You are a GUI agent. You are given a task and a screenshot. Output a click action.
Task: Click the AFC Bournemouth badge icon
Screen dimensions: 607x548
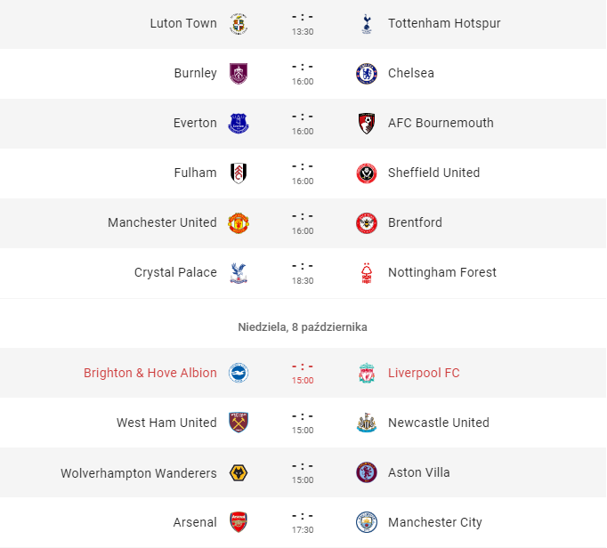point(366,124)
